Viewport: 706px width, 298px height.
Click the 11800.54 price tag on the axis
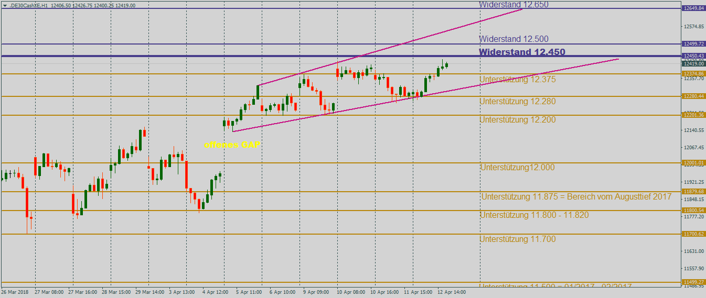(693, 211)
